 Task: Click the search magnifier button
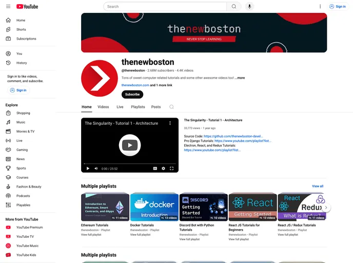234,7
